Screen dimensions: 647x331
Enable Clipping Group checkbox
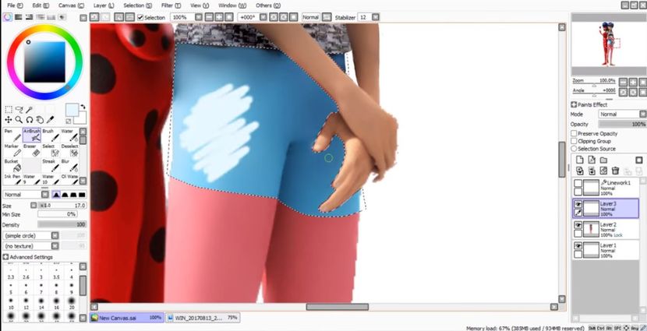574,141
